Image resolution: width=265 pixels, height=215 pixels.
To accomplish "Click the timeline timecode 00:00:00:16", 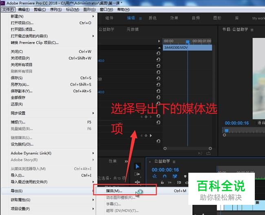I will (165, 170).
